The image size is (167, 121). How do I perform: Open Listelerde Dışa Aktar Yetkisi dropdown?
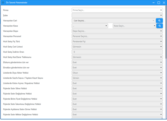click(x=117, y=73)
